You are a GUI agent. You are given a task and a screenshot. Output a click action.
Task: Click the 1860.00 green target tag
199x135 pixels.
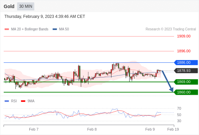click(186, 92)
